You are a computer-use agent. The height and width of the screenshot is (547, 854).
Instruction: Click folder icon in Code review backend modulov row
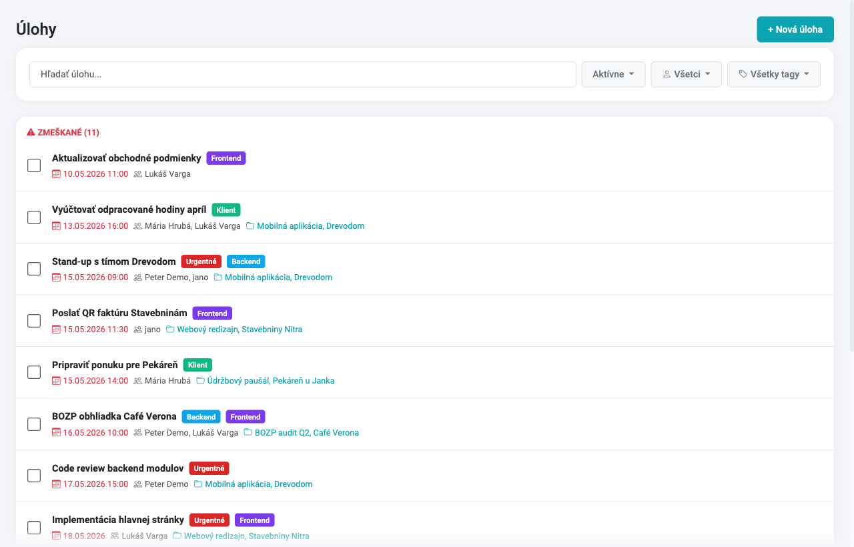pyautogui.click(x=198, y=484)
